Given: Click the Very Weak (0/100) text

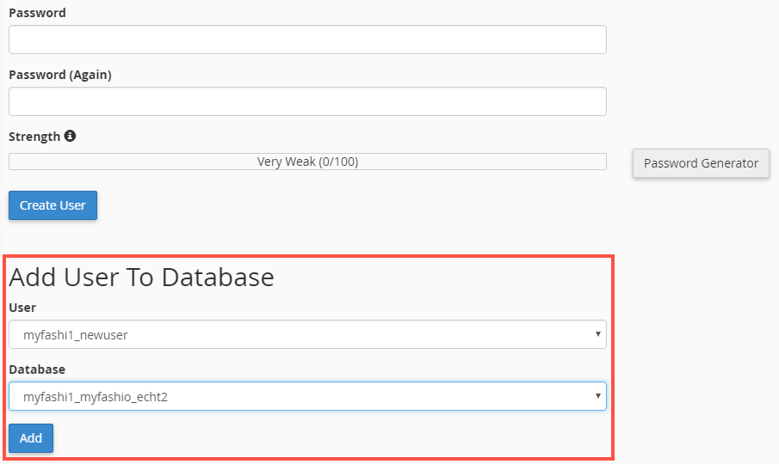Looking at the screenshot, I should click(307, 162).
